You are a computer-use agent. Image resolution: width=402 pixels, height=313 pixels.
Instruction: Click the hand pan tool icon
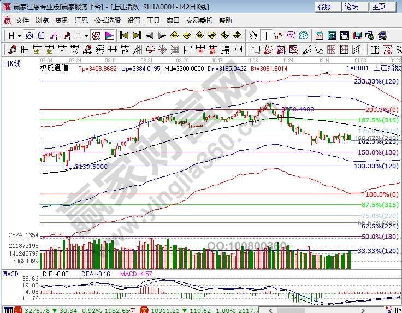coord(253,36)
